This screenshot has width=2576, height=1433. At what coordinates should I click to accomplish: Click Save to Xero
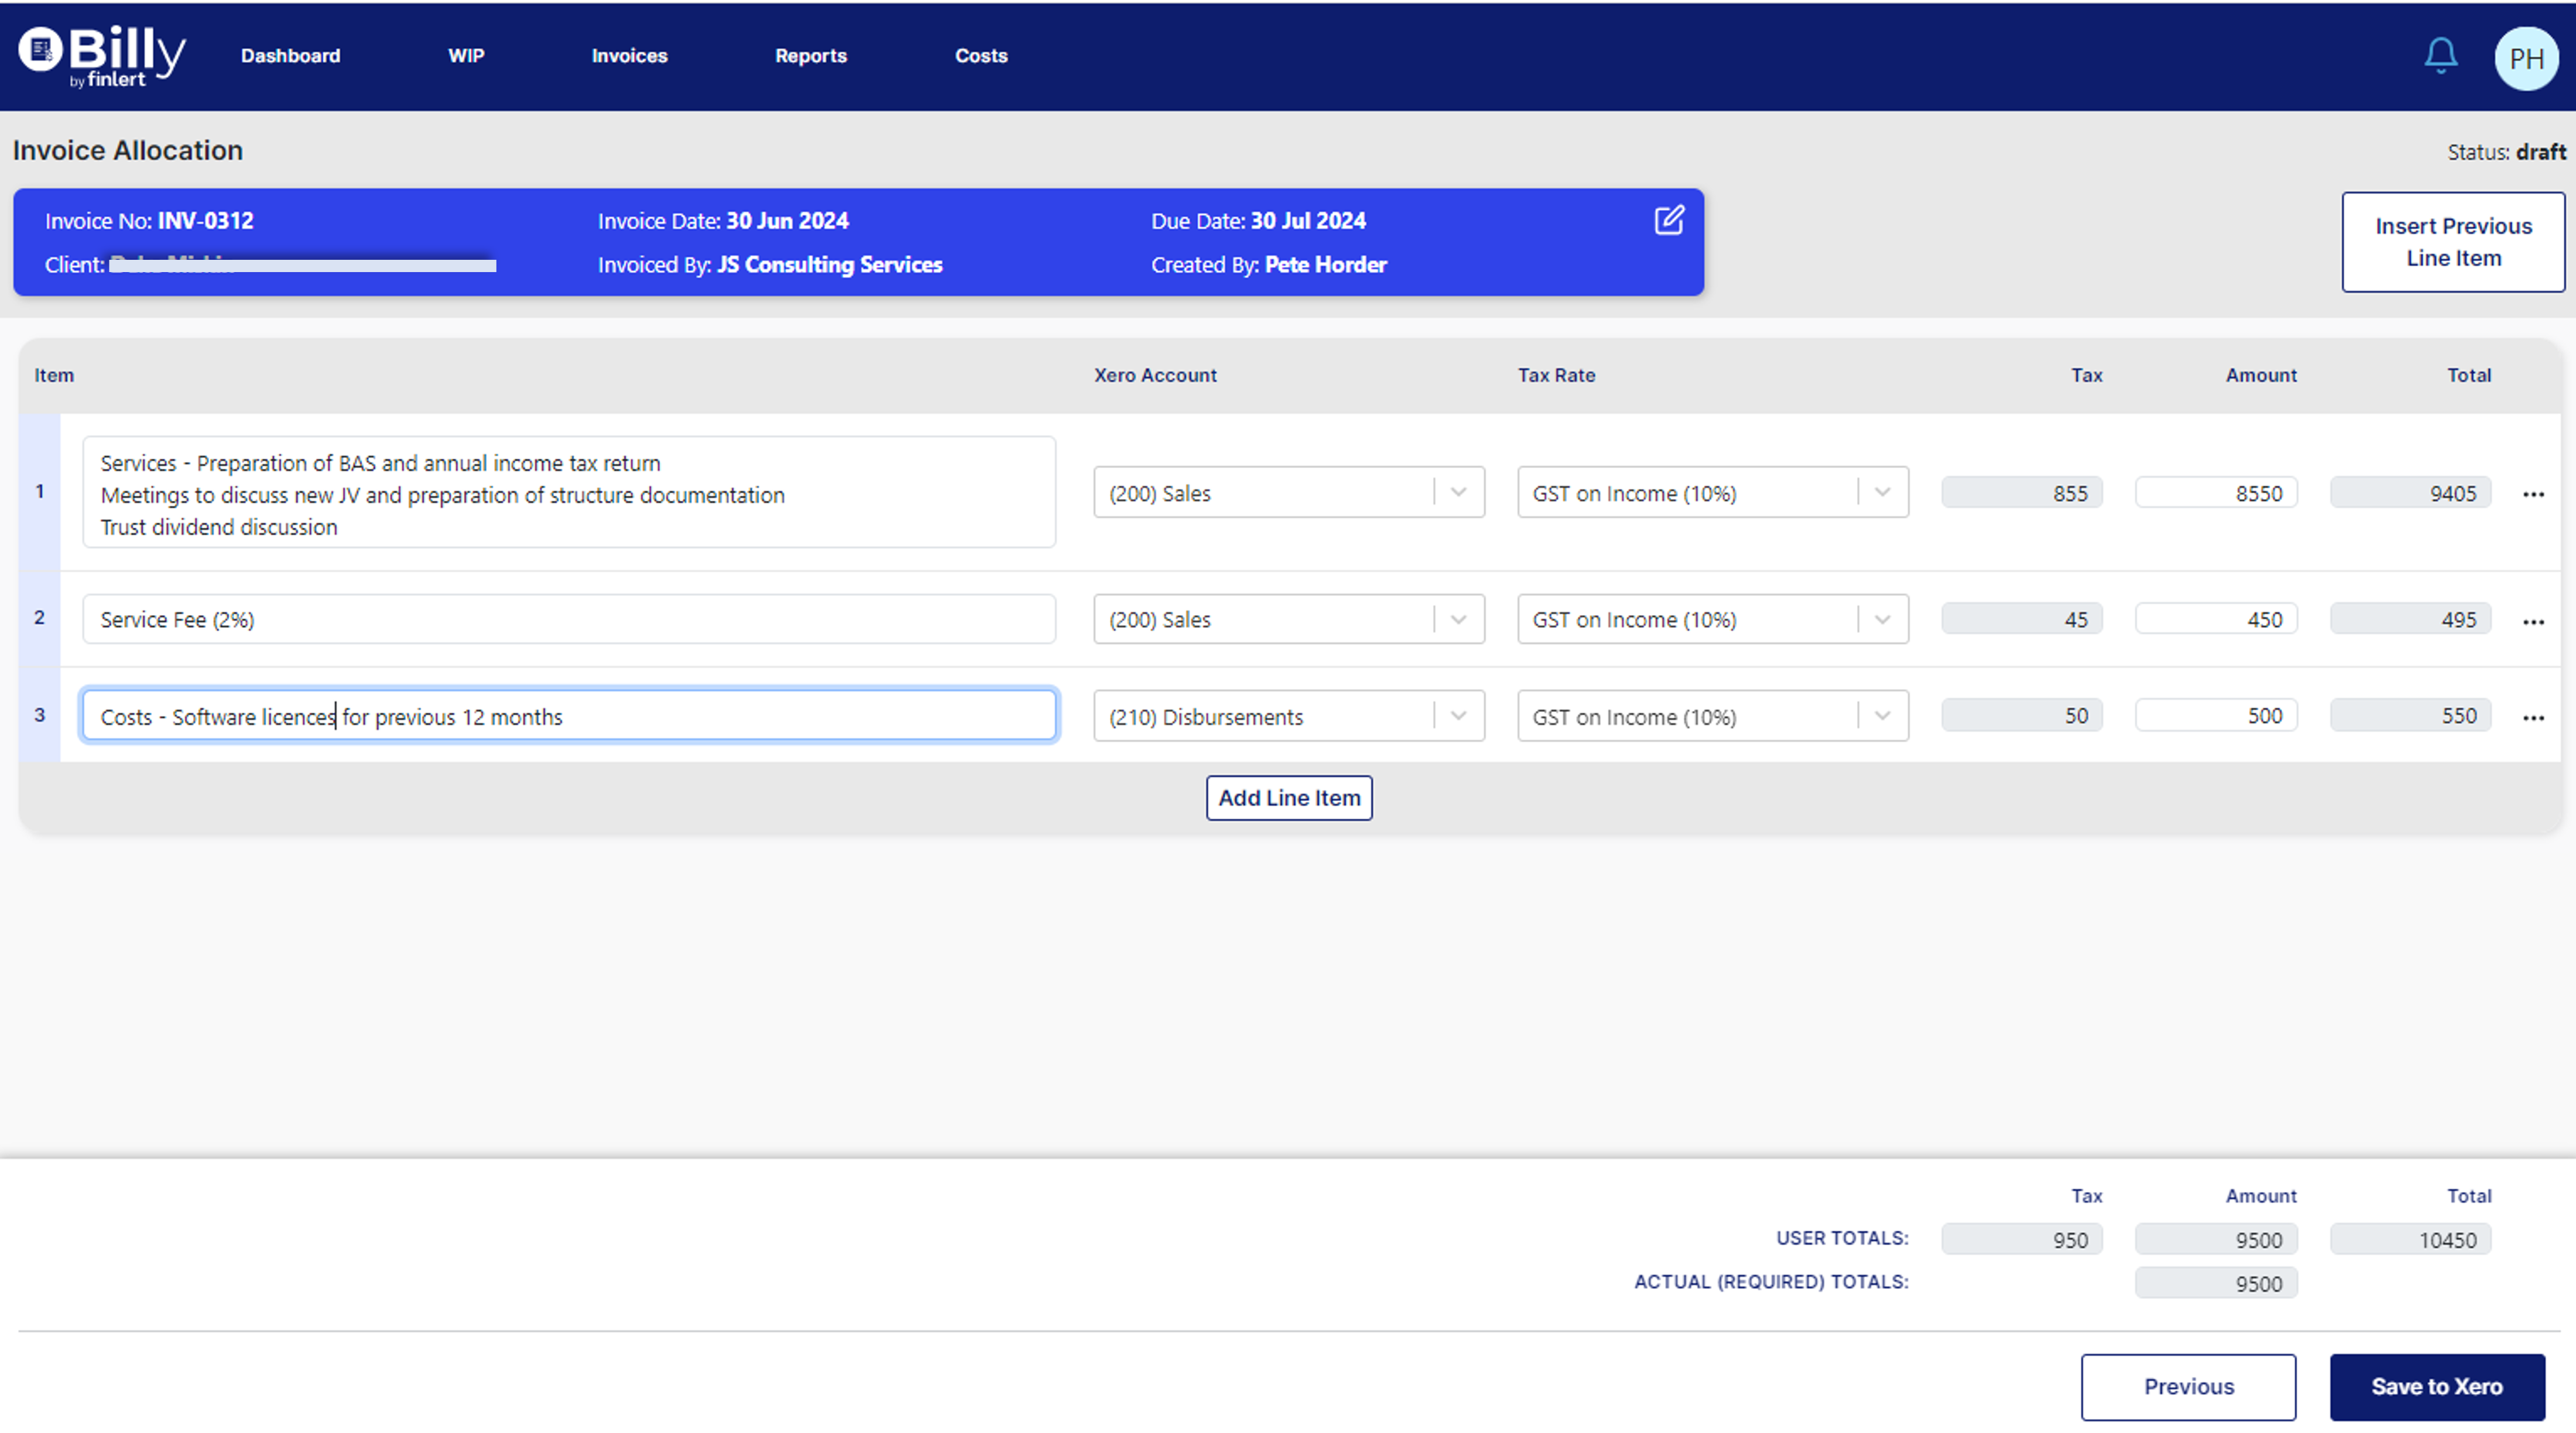2438,1387
